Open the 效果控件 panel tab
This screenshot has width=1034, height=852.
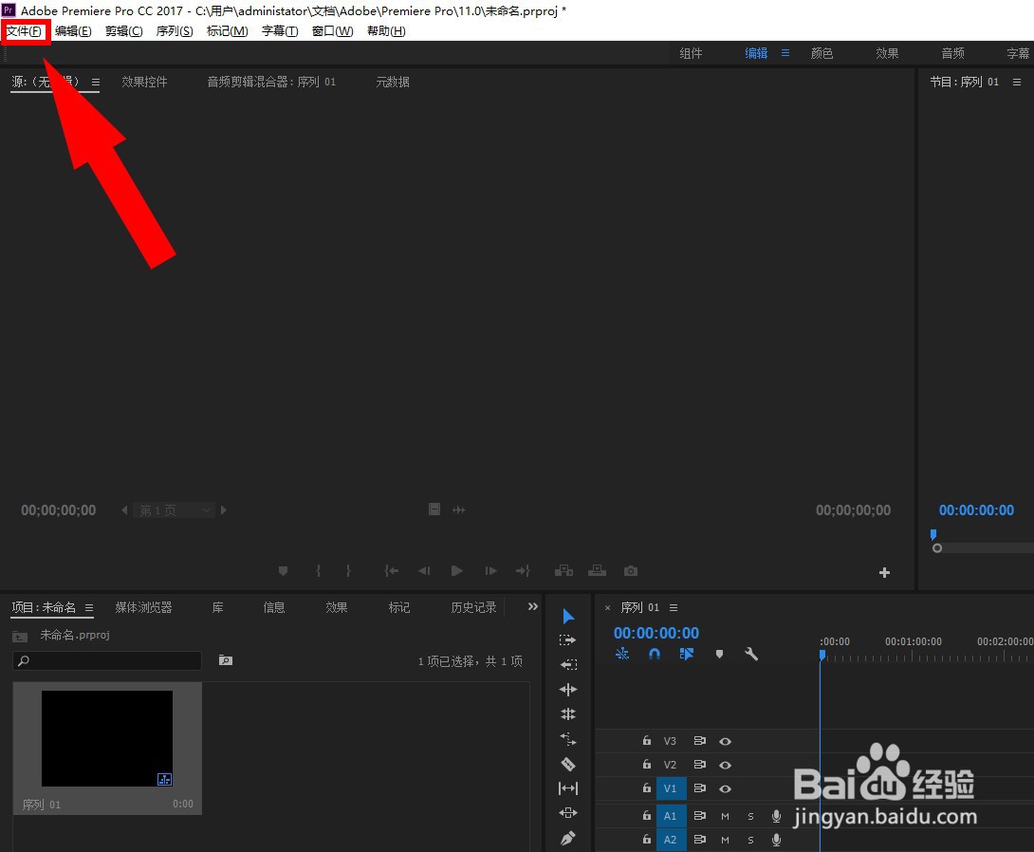tap(144, 82)
